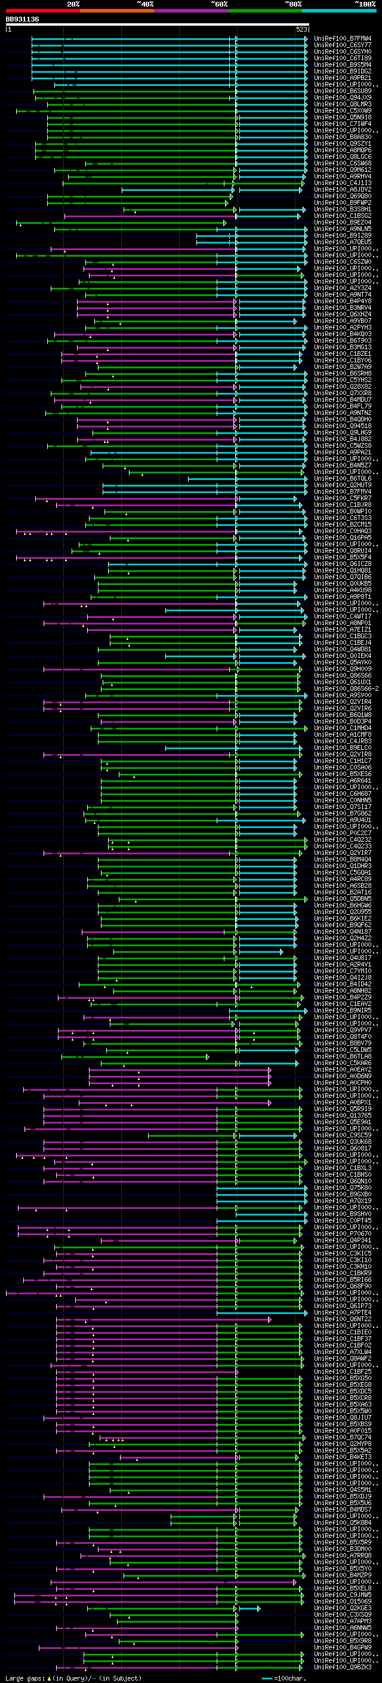Select UniRef100_Q9H009 label
The image size is (382, 1683).
pos(343,669)
